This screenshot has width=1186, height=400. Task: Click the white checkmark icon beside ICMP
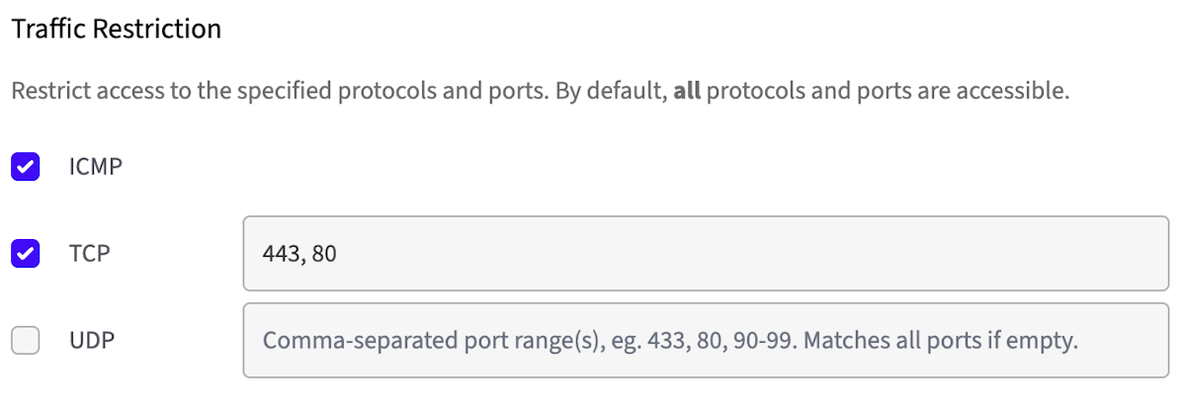coord(25,167)
